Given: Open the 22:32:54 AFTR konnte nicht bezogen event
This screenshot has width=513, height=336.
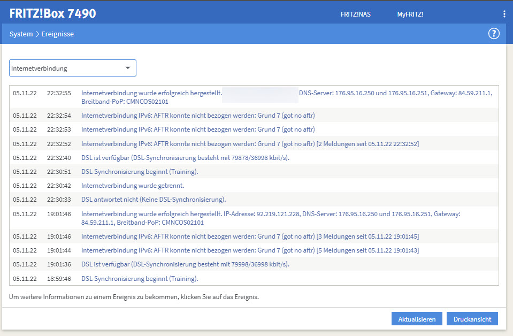Looking at the screenshot, I should click(x=254, y=116).
